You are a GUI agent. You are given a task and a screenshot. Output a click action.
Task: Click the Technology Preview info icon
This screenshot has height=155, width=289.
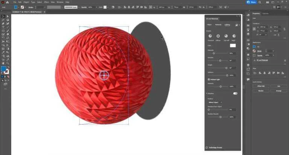point(207,147)
